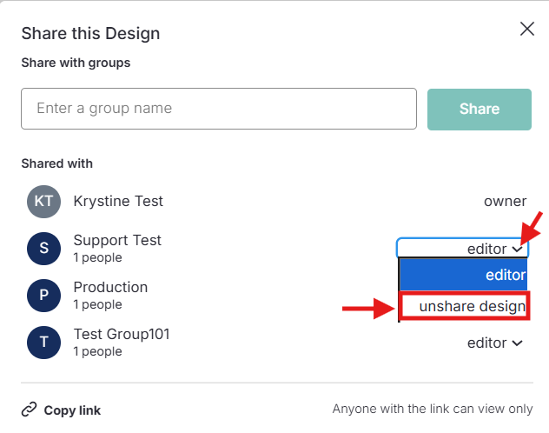Close the Share this Design dialog

pos(526,29)
